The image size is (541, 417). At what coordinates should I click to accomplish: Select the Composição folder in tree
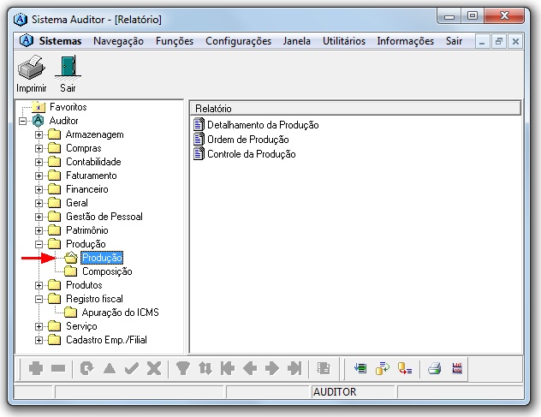pyautogui.click(x=106, y=271)
